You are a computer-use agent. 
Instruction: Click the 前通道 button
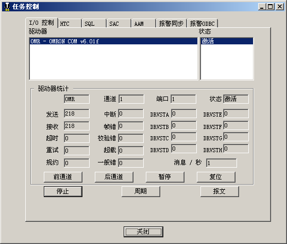click(63, 177)
